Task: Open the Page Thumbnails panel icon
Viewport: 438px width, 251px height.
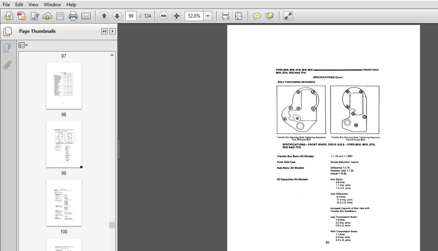Action: 7,31
